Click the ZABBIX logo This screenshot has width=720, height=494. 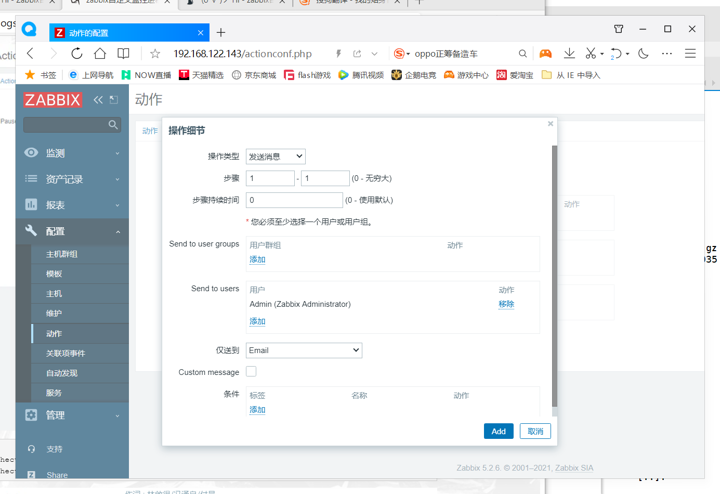(x=53, y=100)
